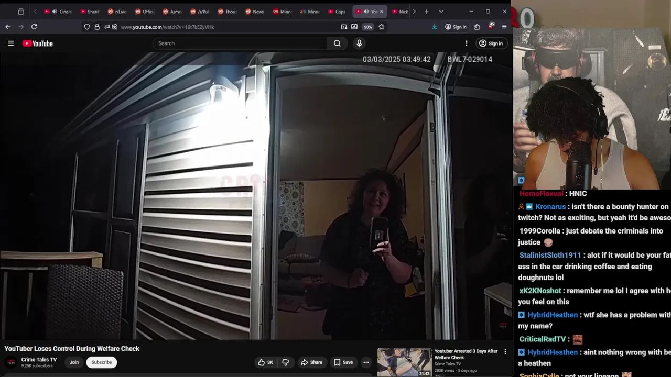Switch to the Official tab
The height and width of the screenshot is (377, 671).
tap(145, 12)
